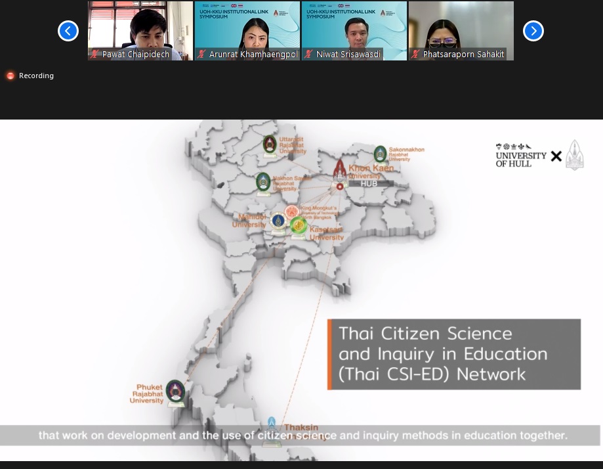
Task: Click the "King Mongkut's" university map label
Action: [x=320, y=213]
